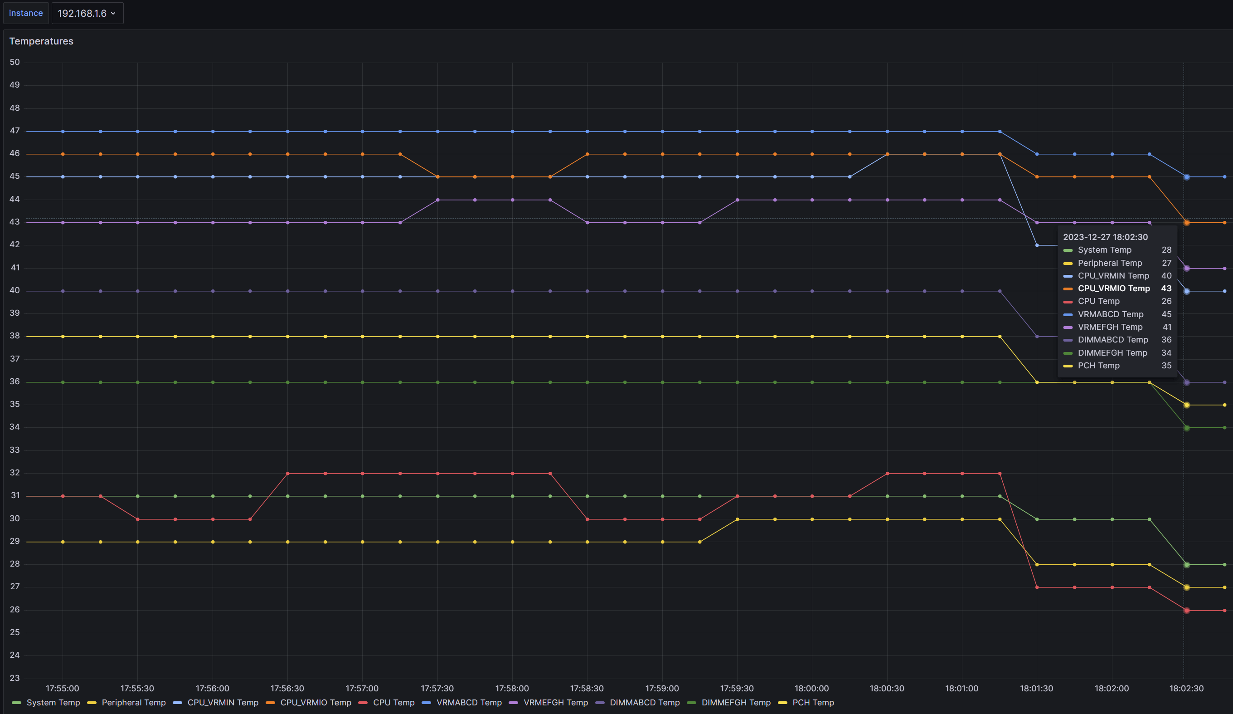Isolate CPU_VRMIO Temp legend entry
The width and height of the screenshot is (1233, 714).
(x=316, y=702)
